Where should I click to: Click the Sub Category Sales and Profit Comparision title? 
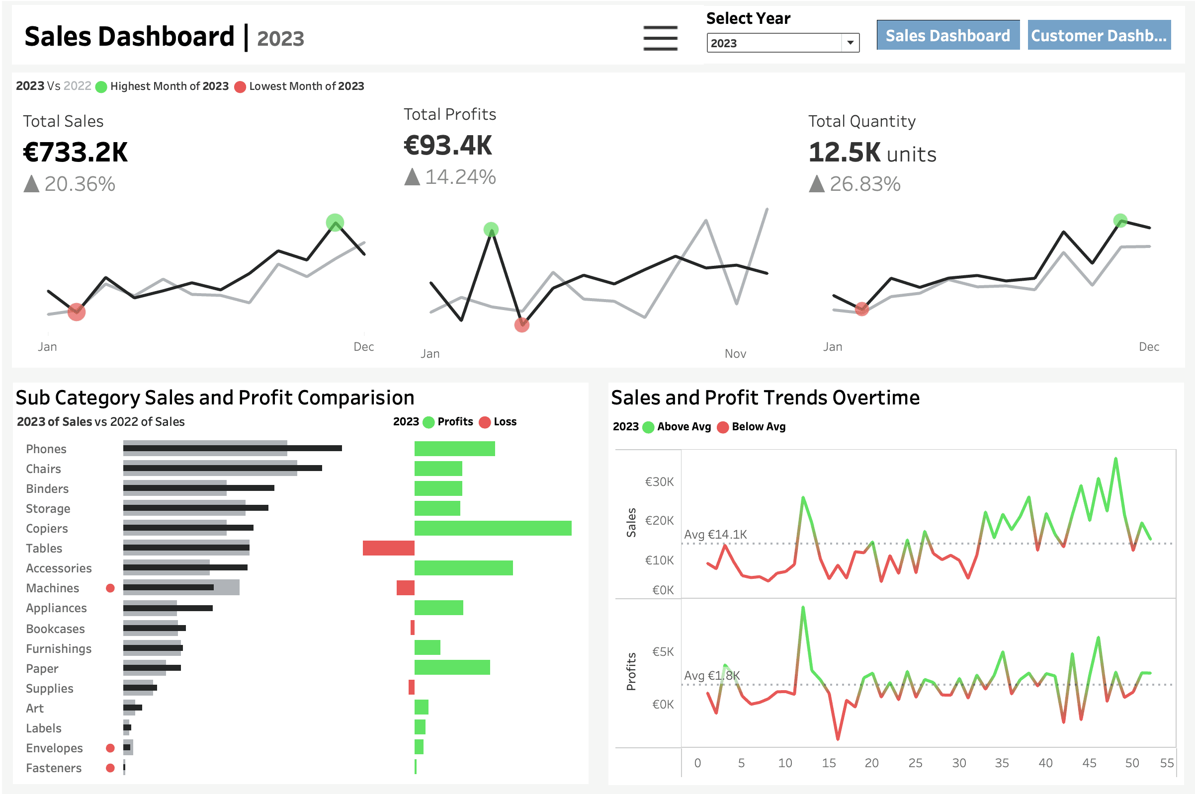[x=215, y=398]
